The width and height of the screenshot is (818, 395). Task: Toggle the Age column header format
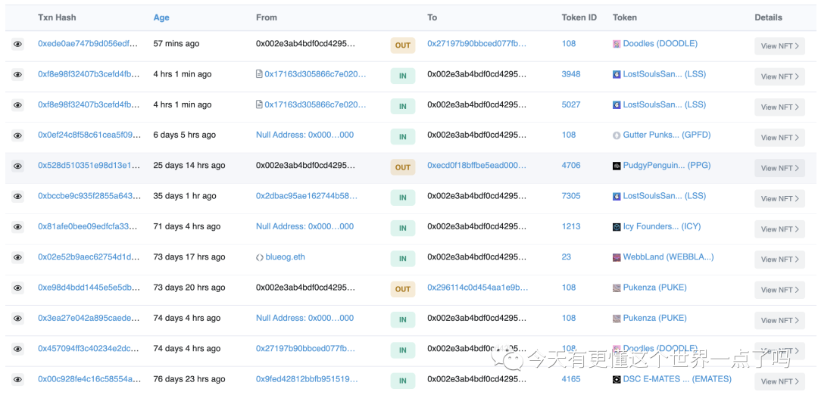pyautogui.click(x=161, y=17)
